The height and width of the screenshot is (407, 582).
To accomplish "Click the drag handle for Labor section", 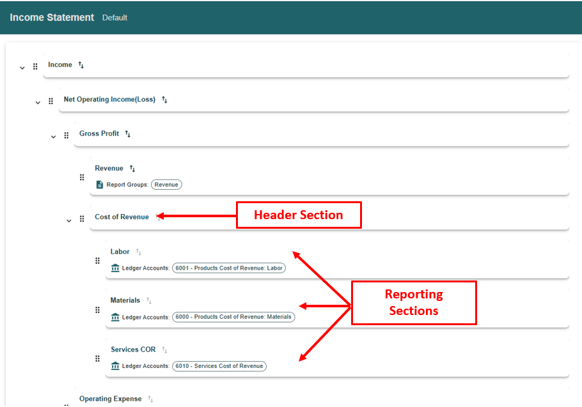I will 97,261.
